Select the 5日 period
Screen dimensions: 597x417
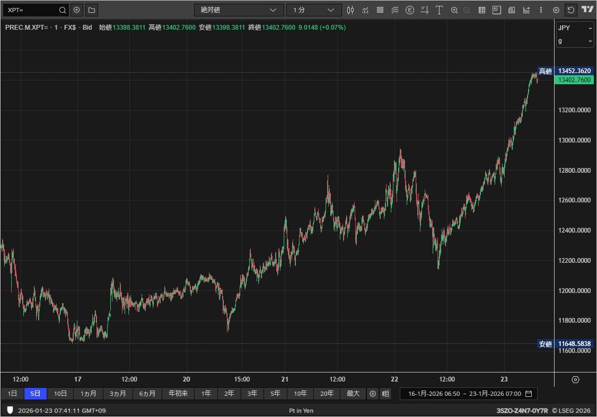(36, 393)
